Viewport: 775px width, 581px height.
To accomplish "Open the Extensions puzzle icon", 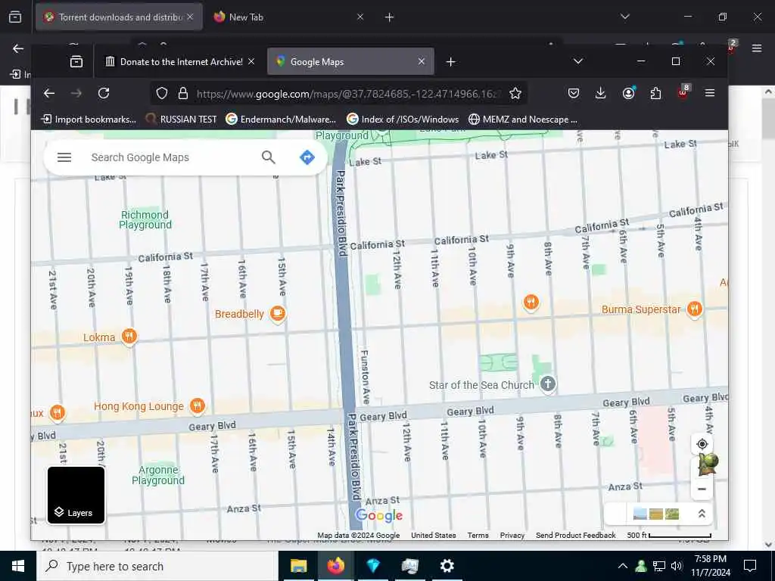I will (655, 93).
